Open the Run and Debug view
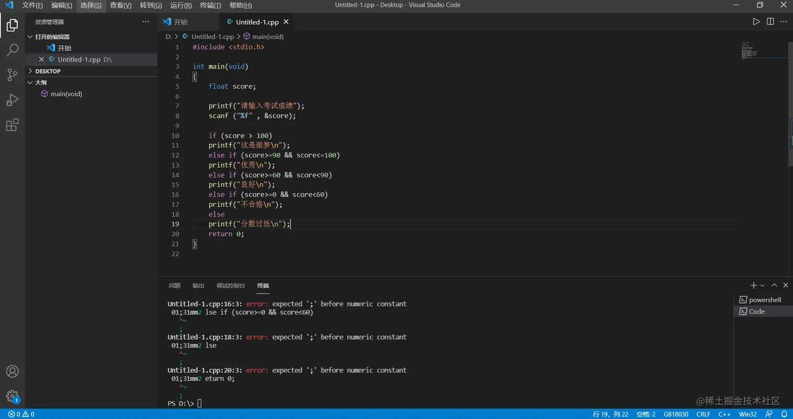 coord(12,100)
